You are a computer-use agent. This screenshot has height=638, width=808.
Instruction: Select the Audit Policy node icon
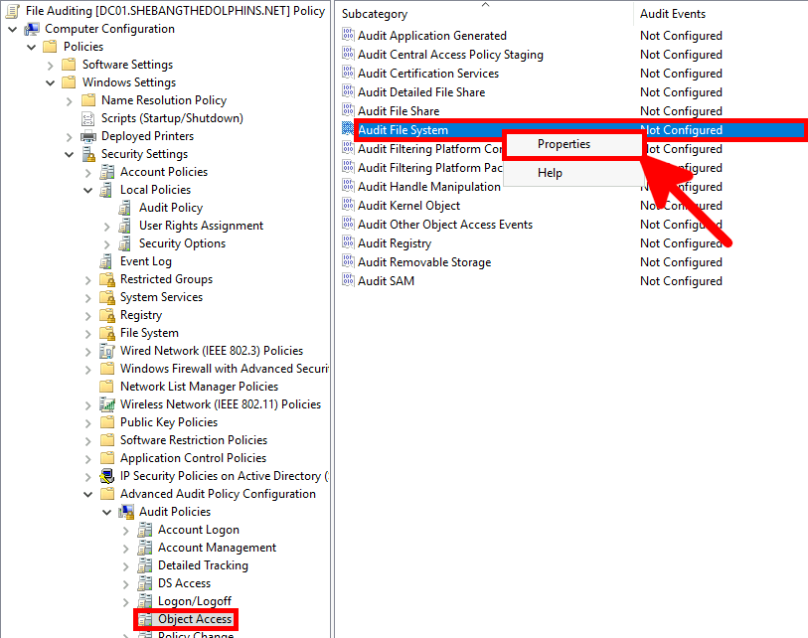pyautogui.click(x=125, y=207)
